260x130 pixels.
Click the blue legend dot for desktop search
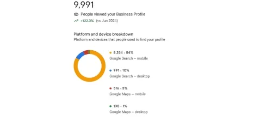pos(111,71)
